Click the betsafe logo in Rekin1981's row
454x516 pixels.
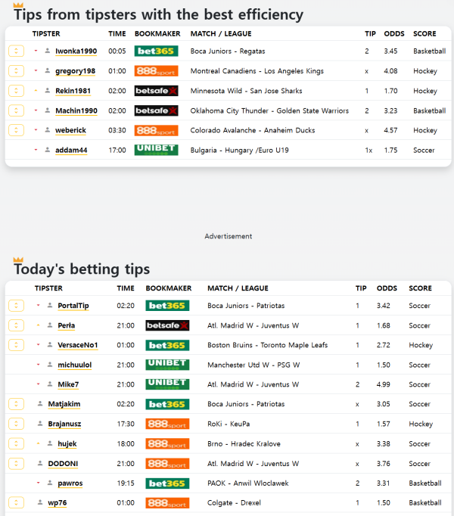(156, 91)
